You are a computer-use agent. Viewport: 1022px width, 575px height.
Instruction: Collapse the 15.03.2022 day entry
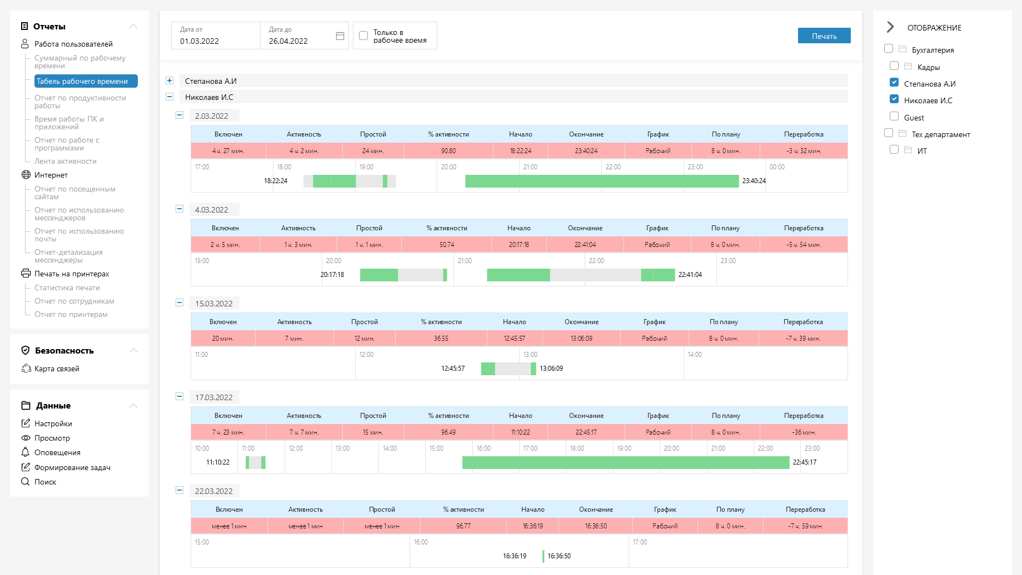pos(180,303)
